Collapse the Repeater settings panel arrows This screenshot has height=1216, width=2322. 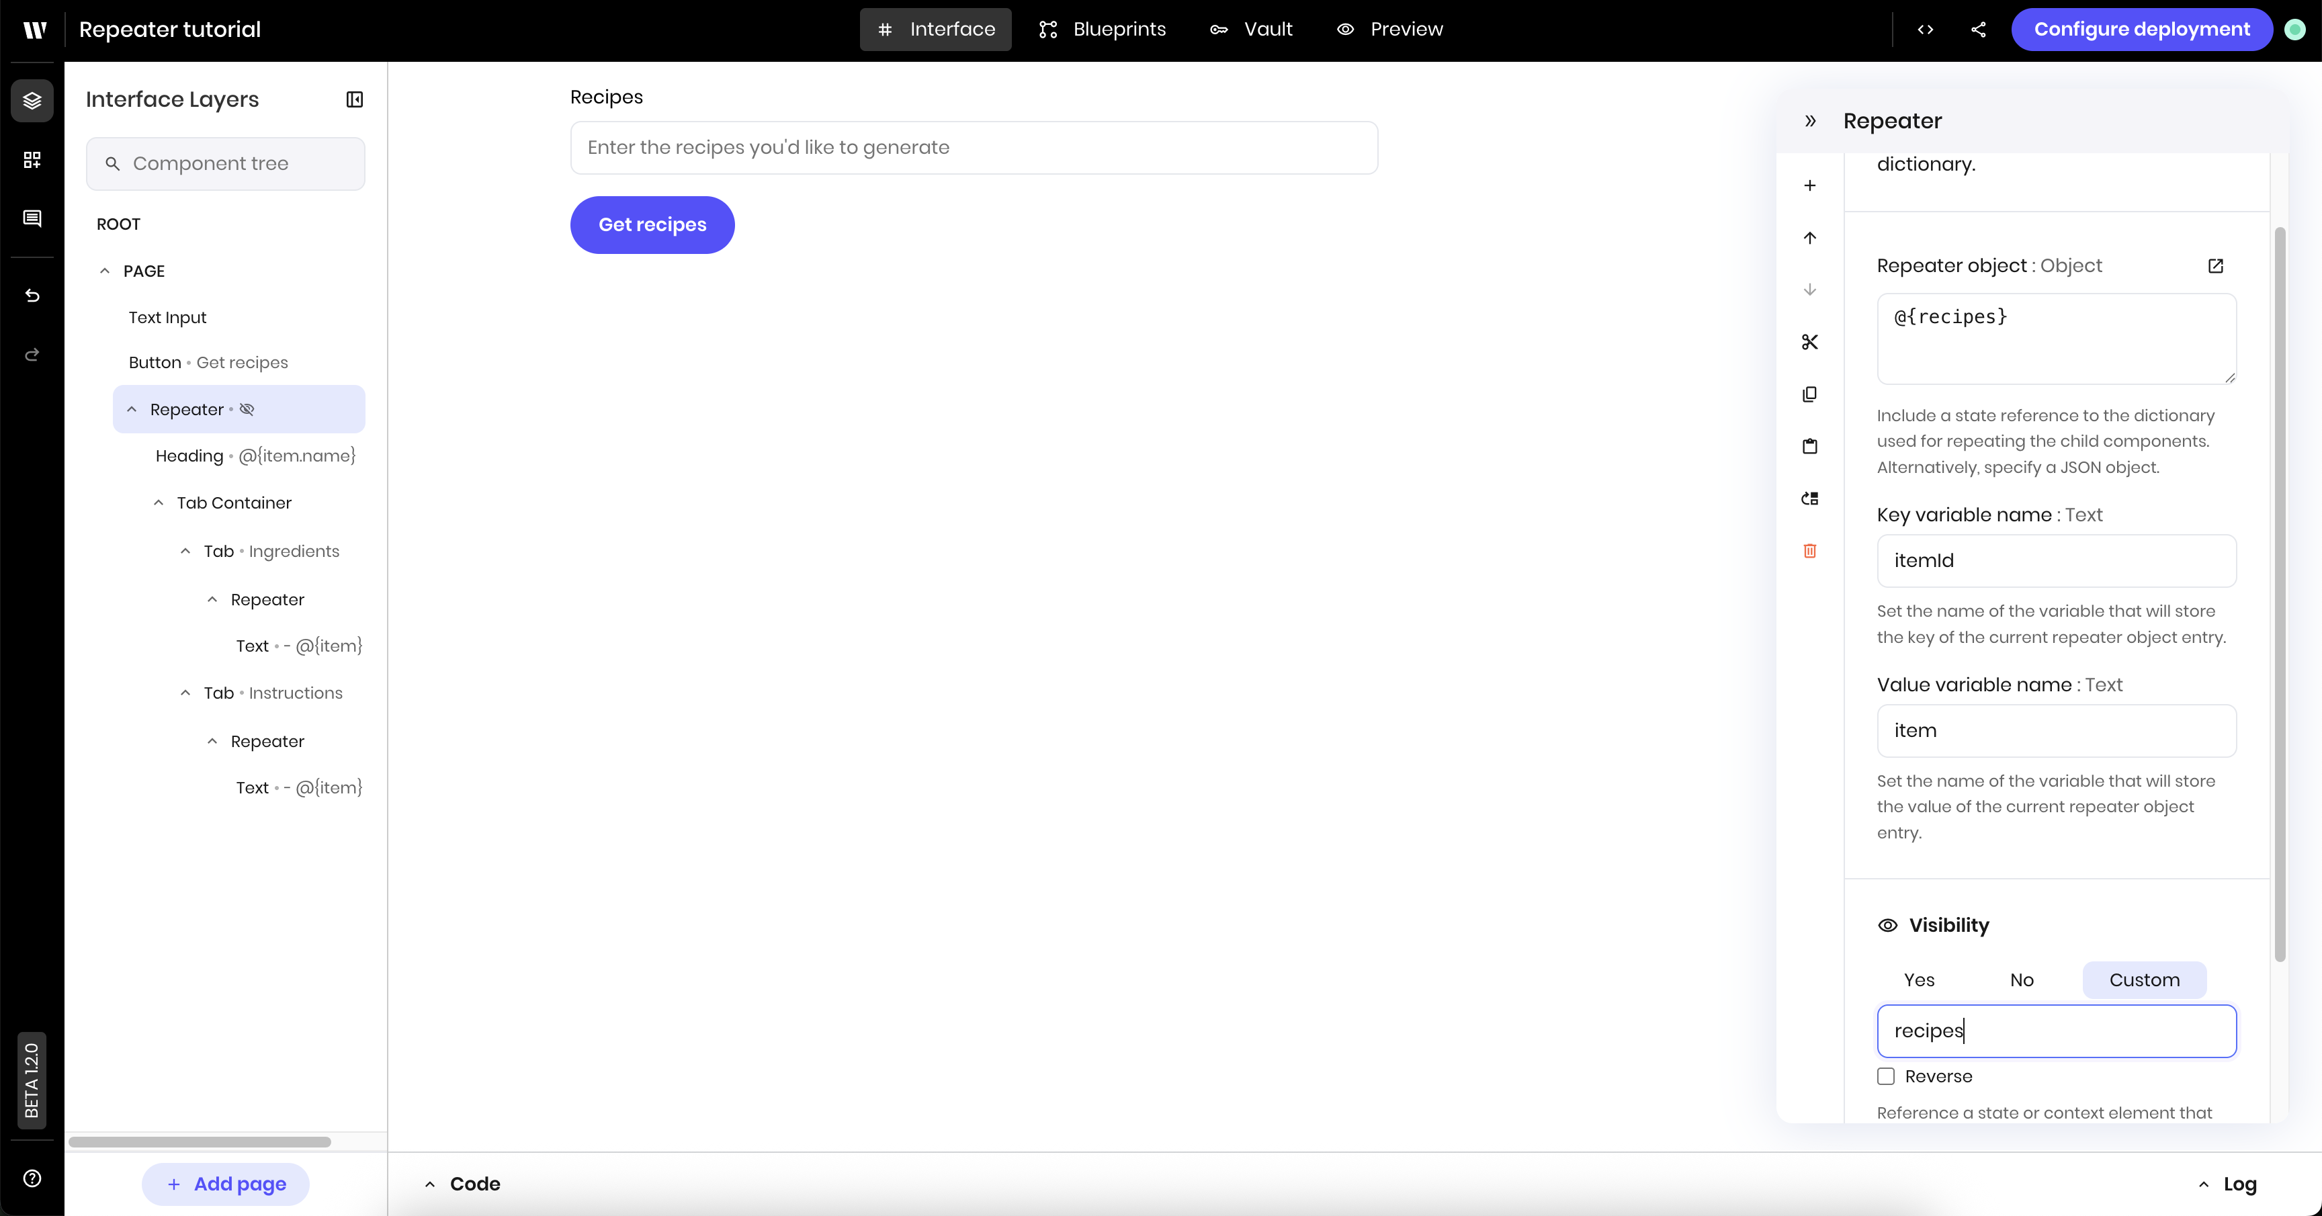click(x=1810, y=121)
